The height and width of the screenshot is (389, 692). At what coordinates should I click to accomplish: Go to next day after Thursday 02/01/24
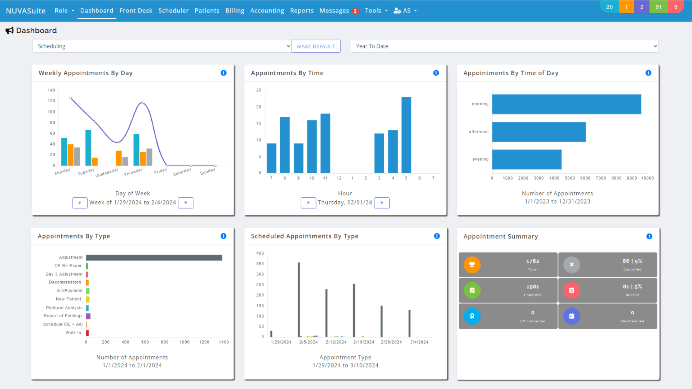(x=382, y=203)
